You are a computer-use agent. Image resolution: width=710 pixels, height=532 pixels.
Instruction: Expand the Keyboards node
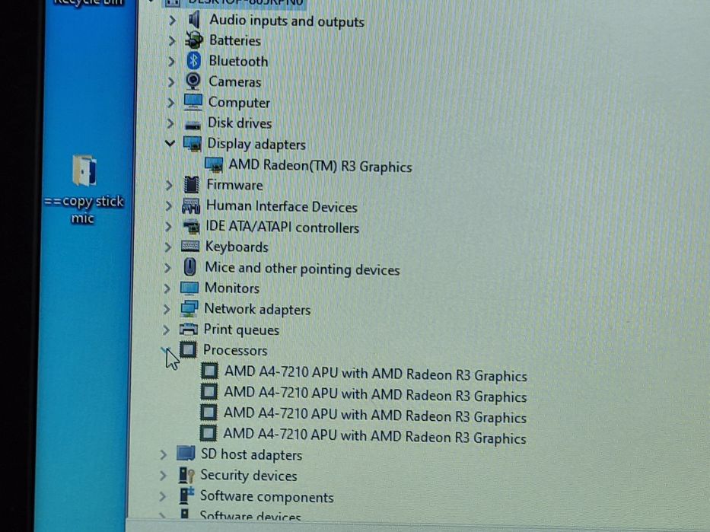167,247
